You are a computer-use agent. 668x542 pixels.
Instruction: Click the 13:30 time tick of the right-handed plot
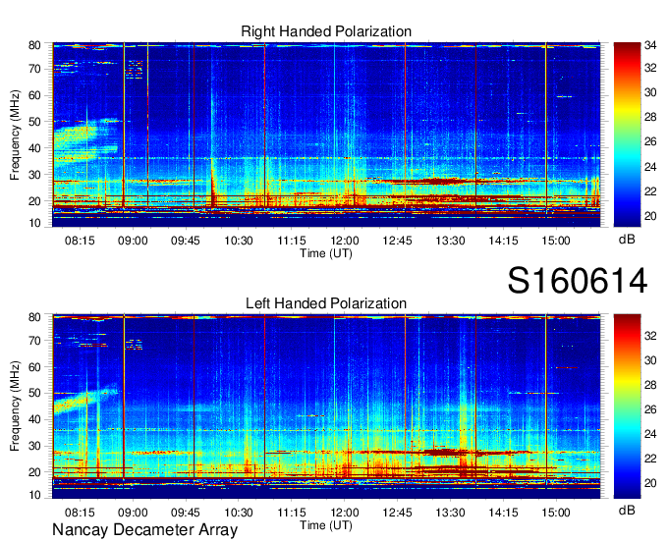click(x=450, y=241)
